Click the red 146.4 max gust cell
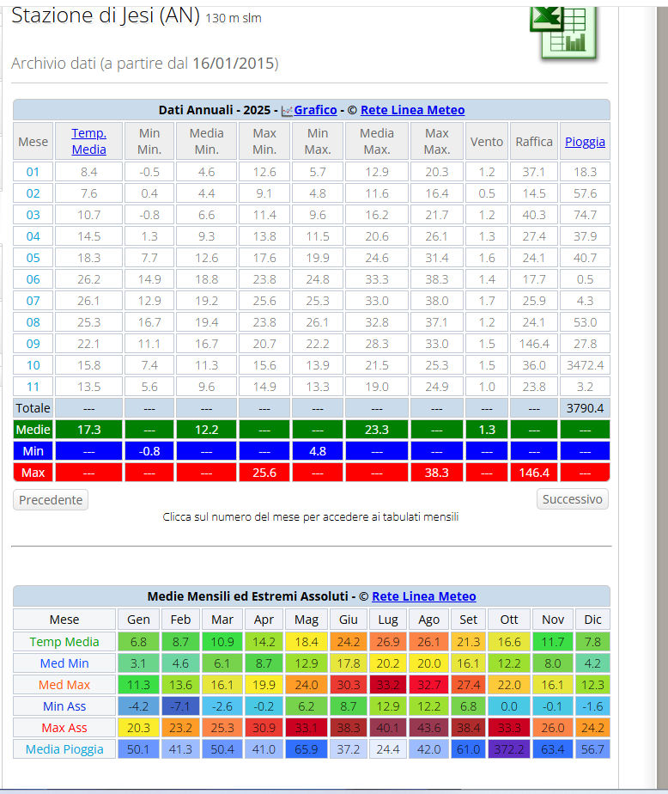 [x=534, y=473]
